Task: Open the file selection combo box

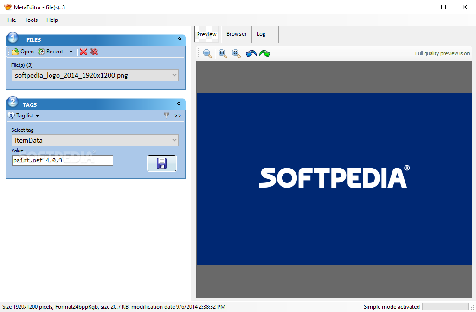Action: tap(95, 75)
